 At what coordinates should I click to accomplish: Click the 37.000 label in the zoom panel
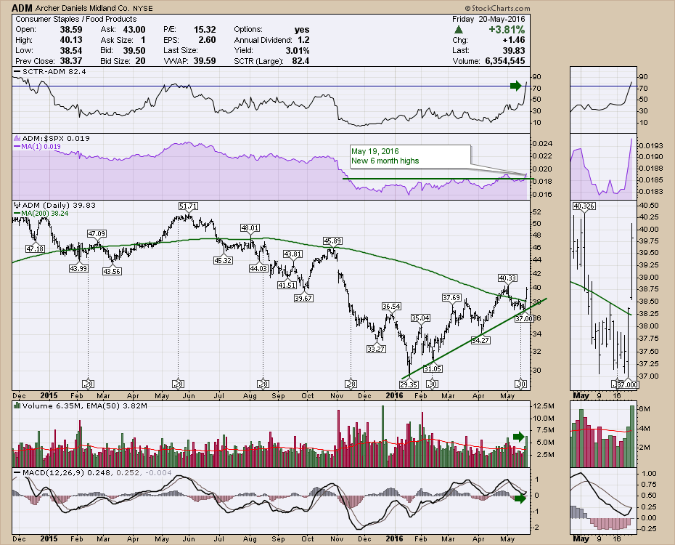pos(629,384)
